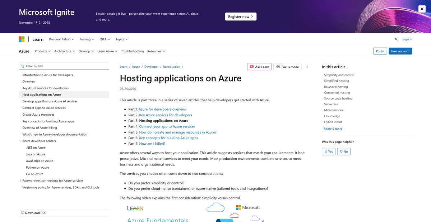This screenshot has width=431, height=222.
Task: Jump to Simplicity and control section
Action: coord(339,75)
